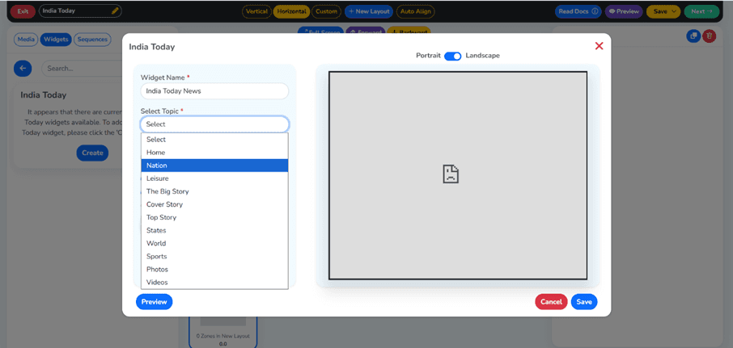Open the Save split-button dropdown in the top bar
The width and height of the screenshot is (733, 348).
pos(673,11)
